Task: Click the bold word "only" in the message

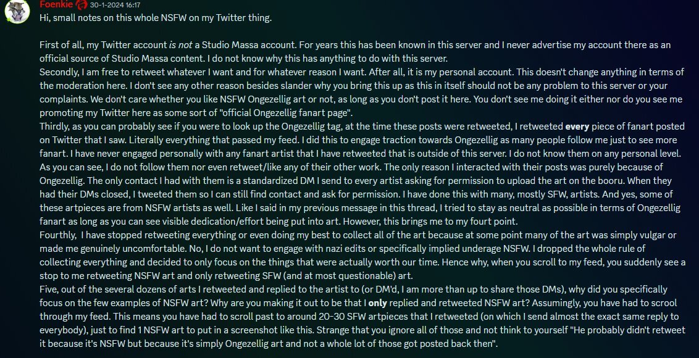Action: [378, 303]
